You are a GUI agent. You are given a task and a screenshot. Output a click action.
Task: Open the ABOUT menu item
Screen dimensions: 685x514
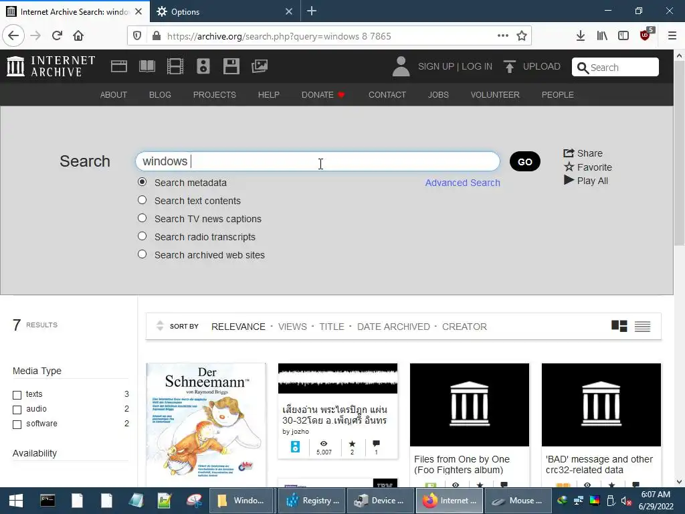click(114, 94)
